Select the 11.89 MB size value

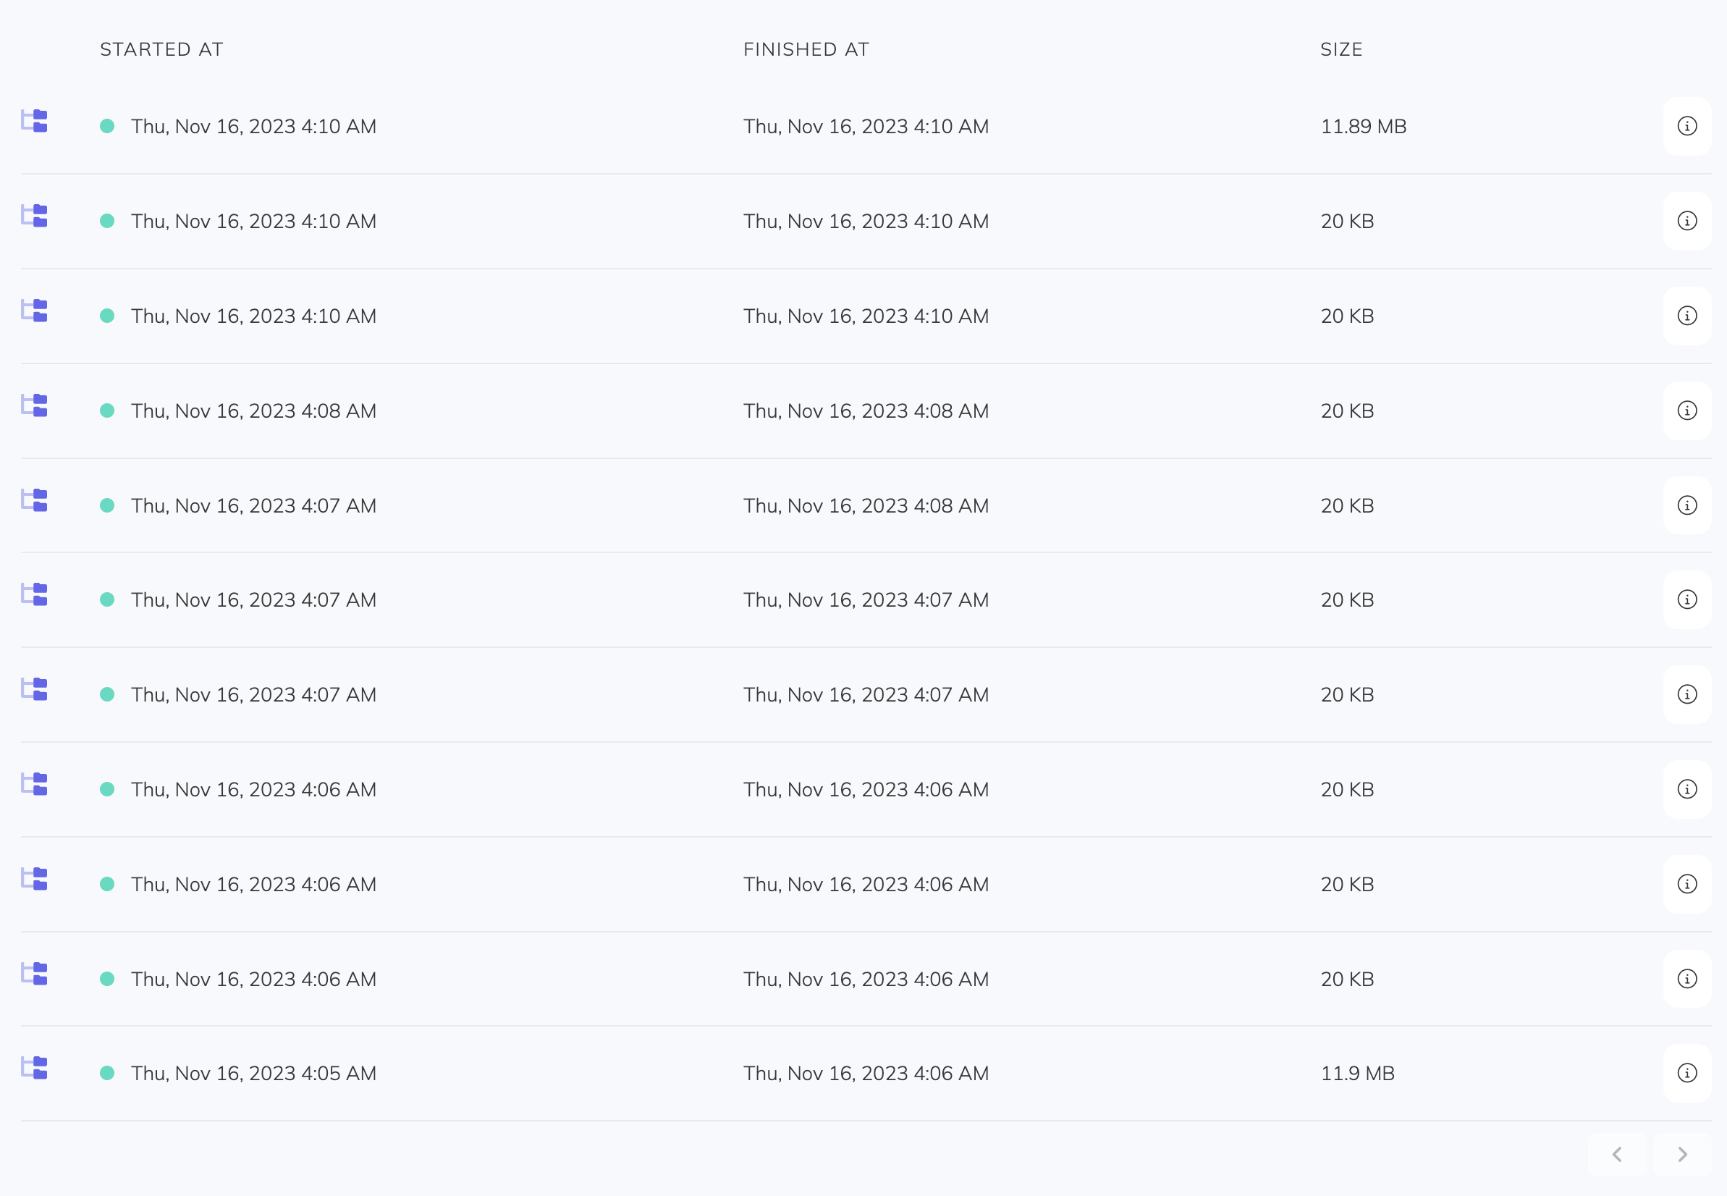click(x=1364, y=127)
